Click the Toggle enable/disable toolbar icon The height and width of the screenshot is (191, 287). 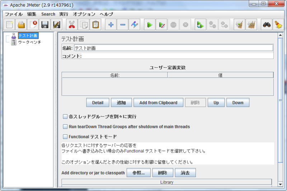pos(135,24)
